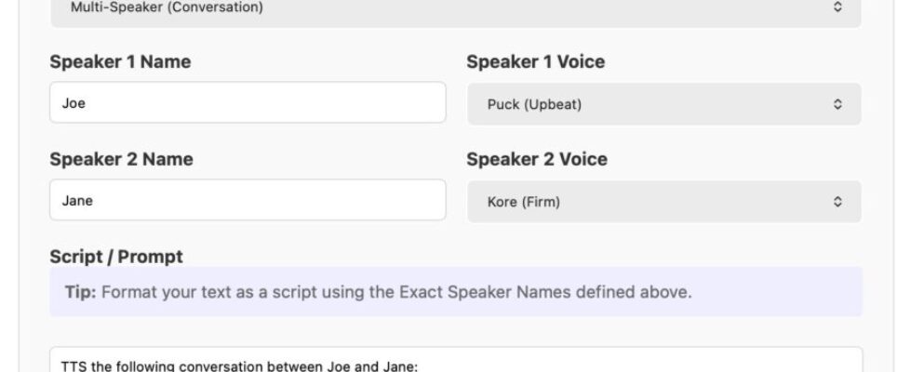Viewport: 910px width, 372px height.
Task: Click the mode dropdown's up-down chevron icon
Action: (837, 7)
